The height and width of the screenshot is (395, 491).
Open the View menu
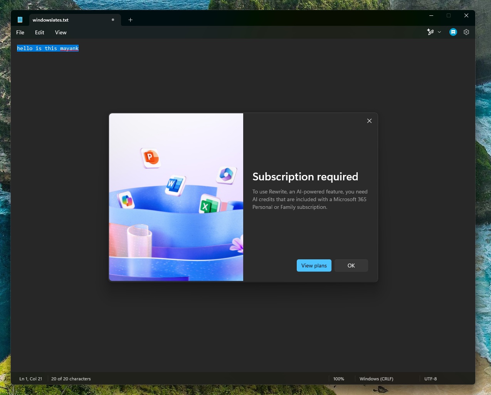[61, 32]
